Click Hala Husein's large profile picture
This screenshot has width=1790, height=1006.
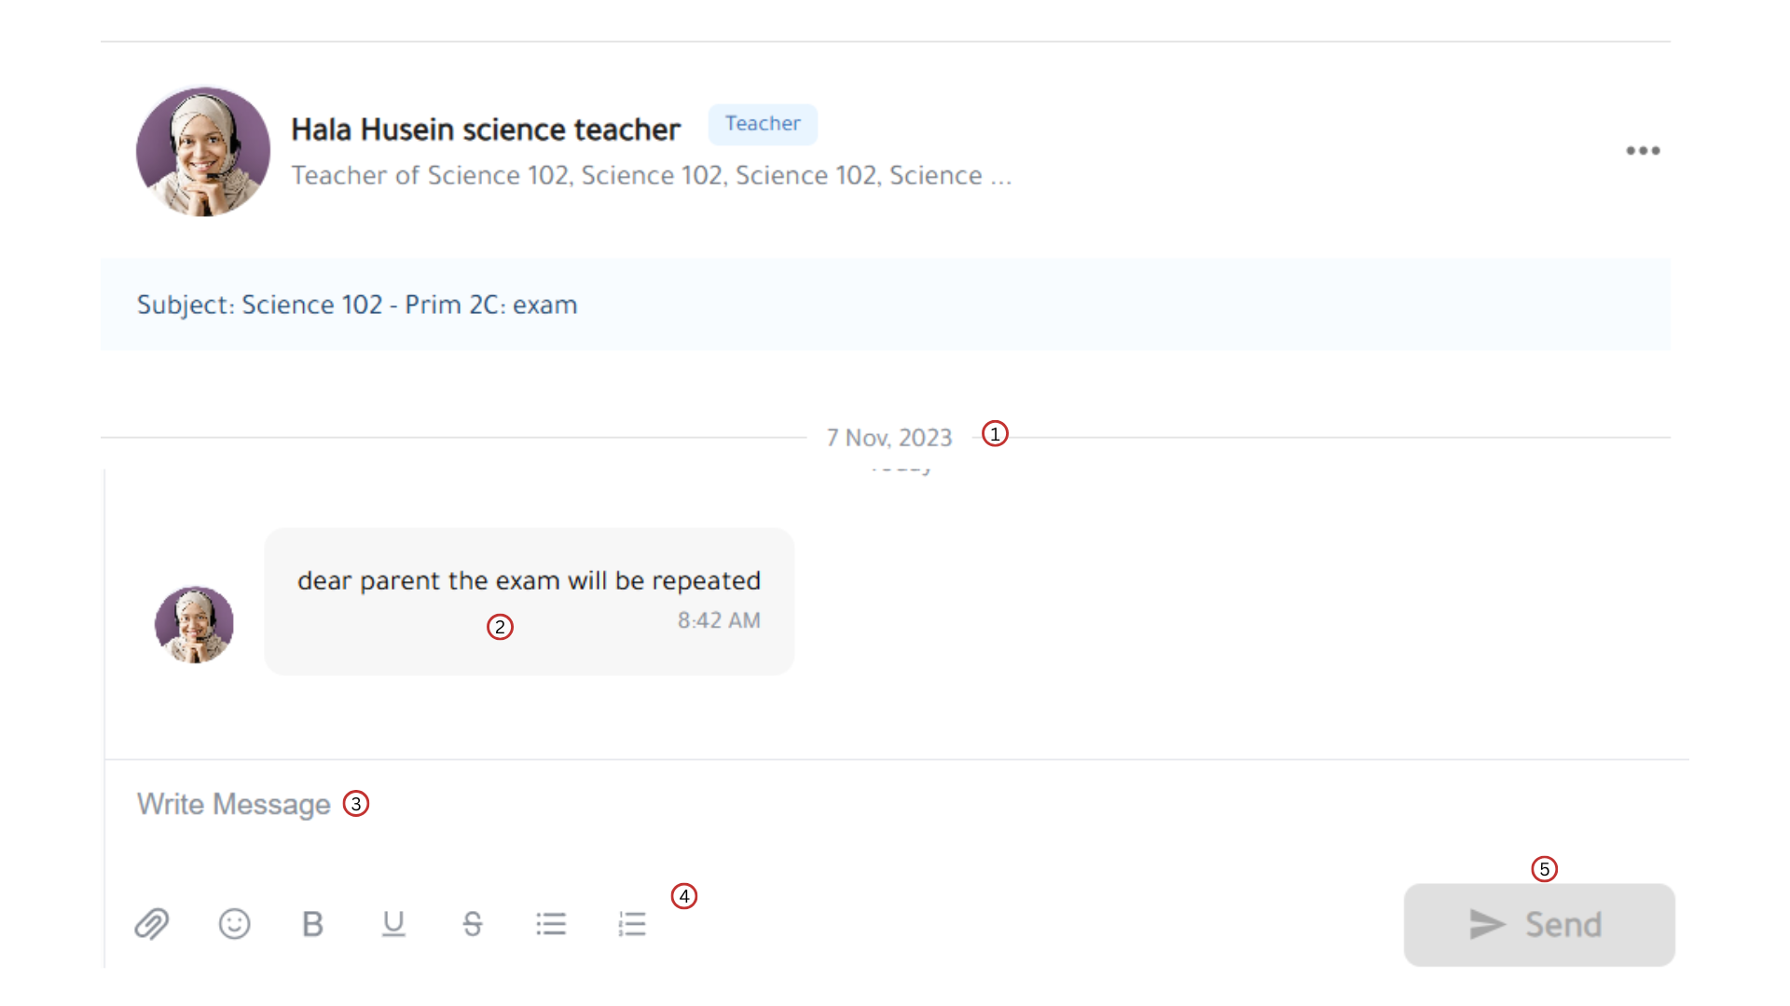203,152
